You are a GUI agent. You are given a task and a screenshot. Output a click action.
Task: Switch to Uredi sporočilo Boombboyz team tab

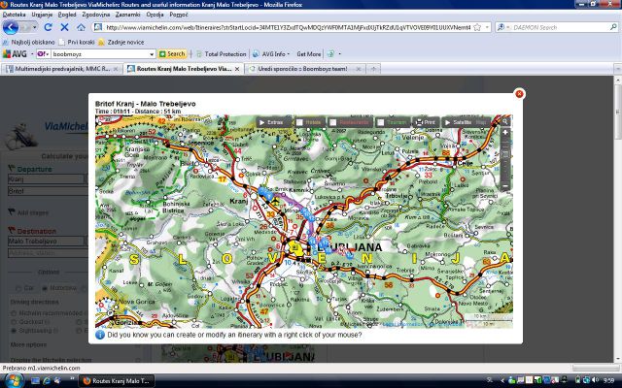coord(302,69)
